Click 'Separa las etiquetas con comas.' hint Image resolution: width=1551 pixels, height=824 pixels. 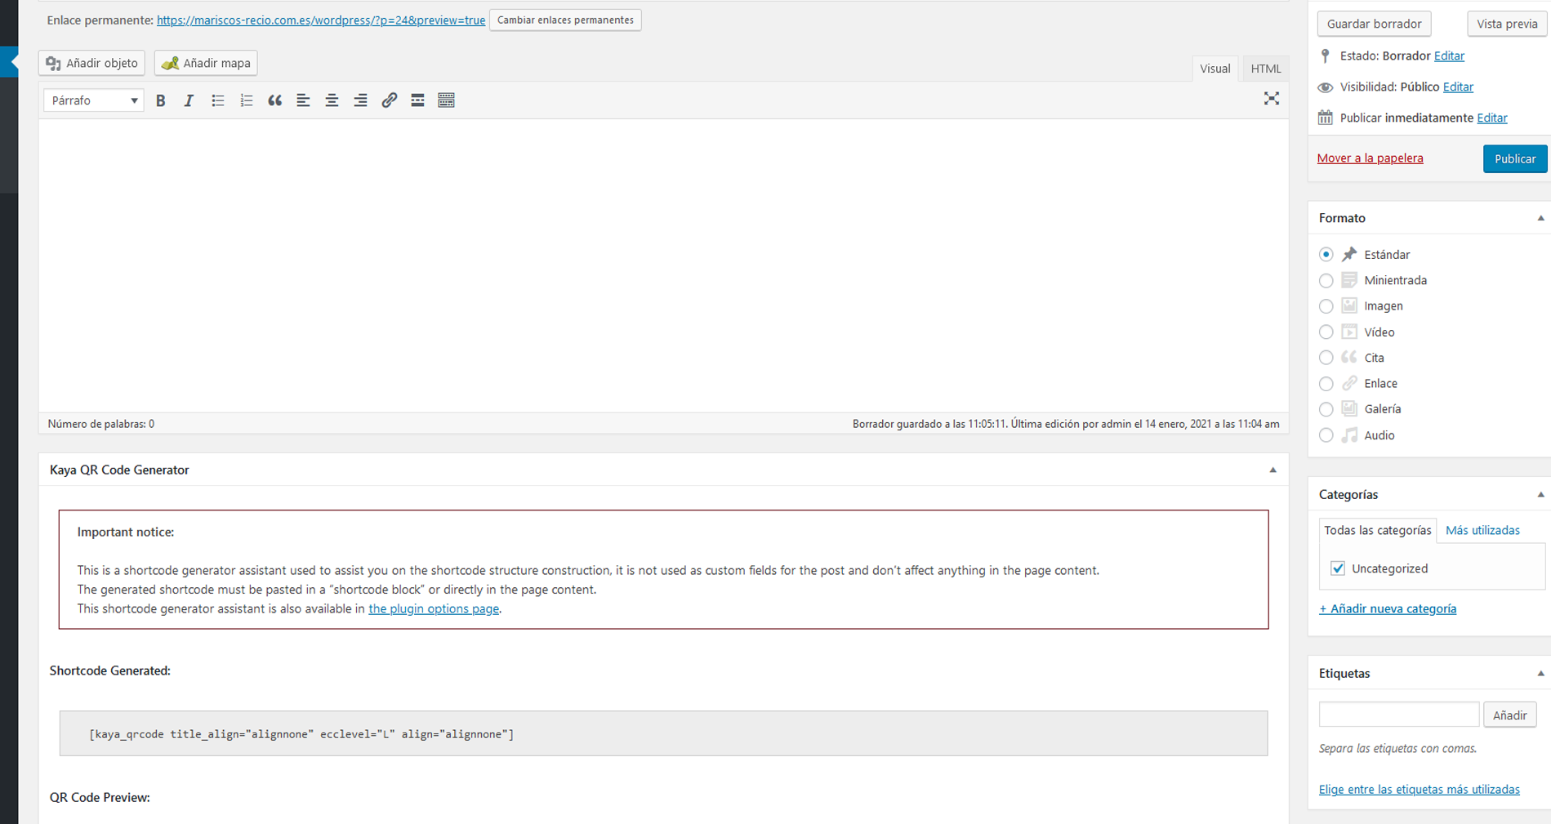[1397, 748]
